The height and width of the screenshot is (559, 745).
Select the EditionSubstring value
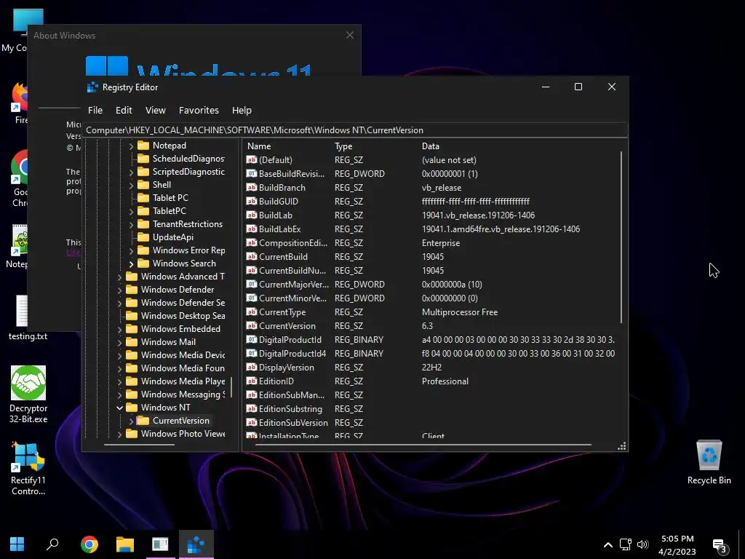pos(290,409)
